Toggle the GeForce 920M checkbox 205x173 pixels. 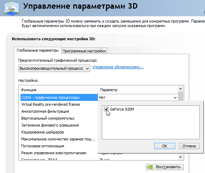tap(106, 109)
